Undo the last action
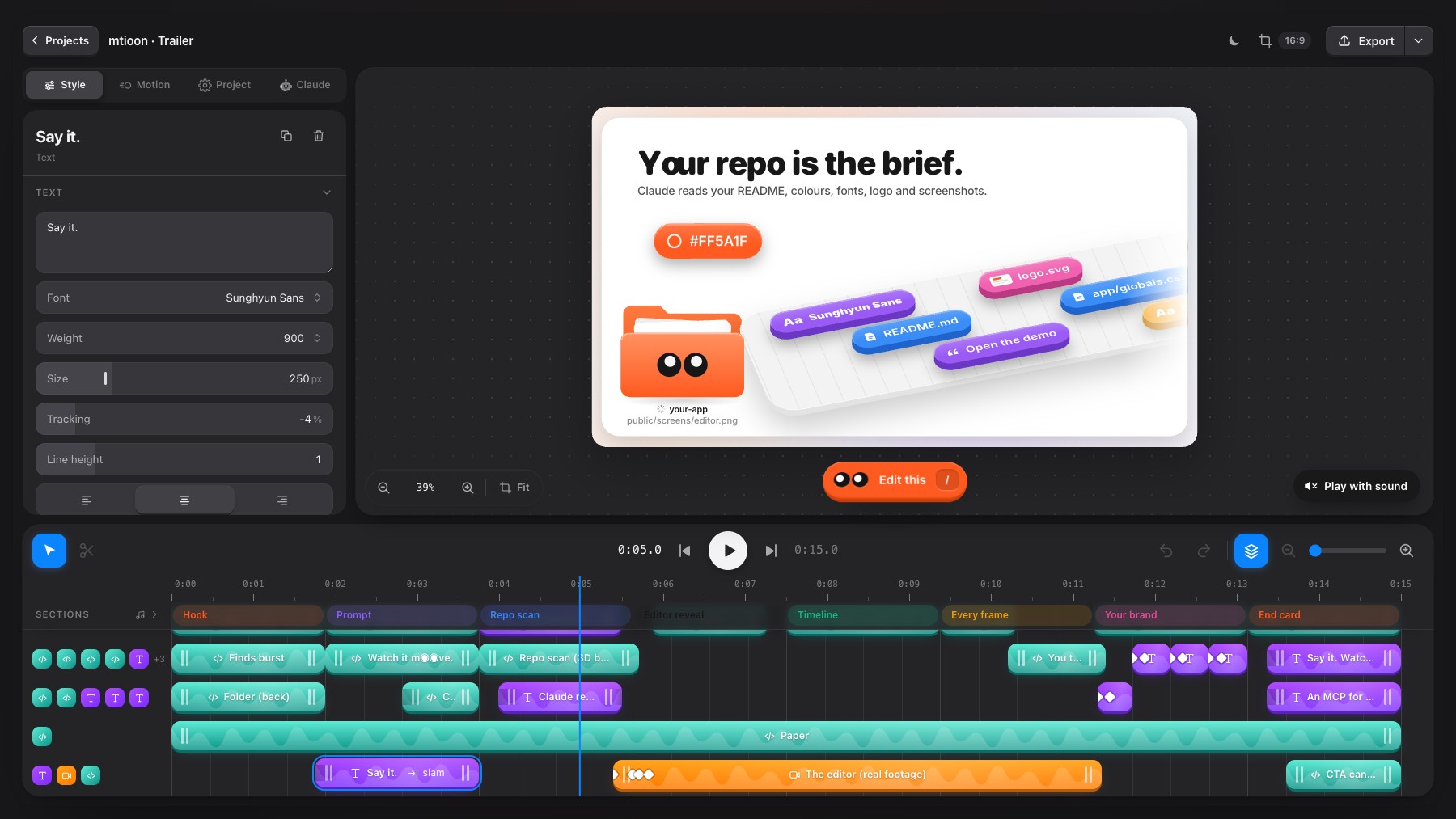1456x819 pixels. point(1166,551)
